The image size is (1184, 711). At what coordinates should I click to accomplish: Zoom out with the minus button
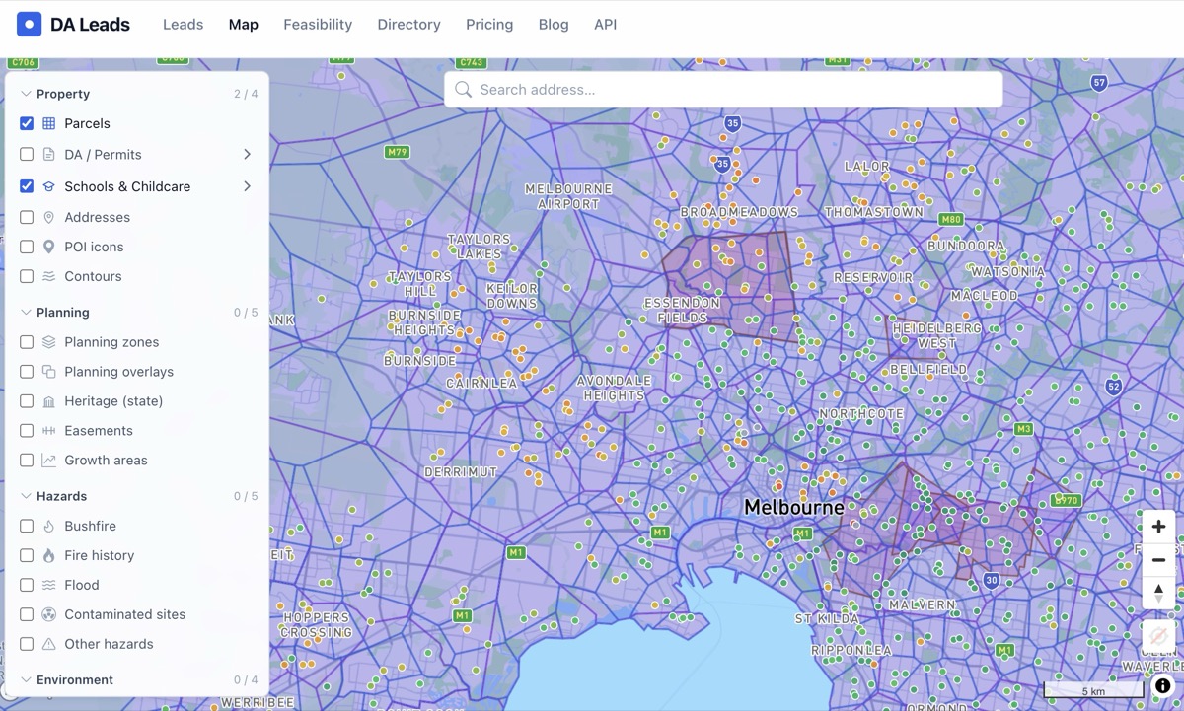click(1158, 559)
